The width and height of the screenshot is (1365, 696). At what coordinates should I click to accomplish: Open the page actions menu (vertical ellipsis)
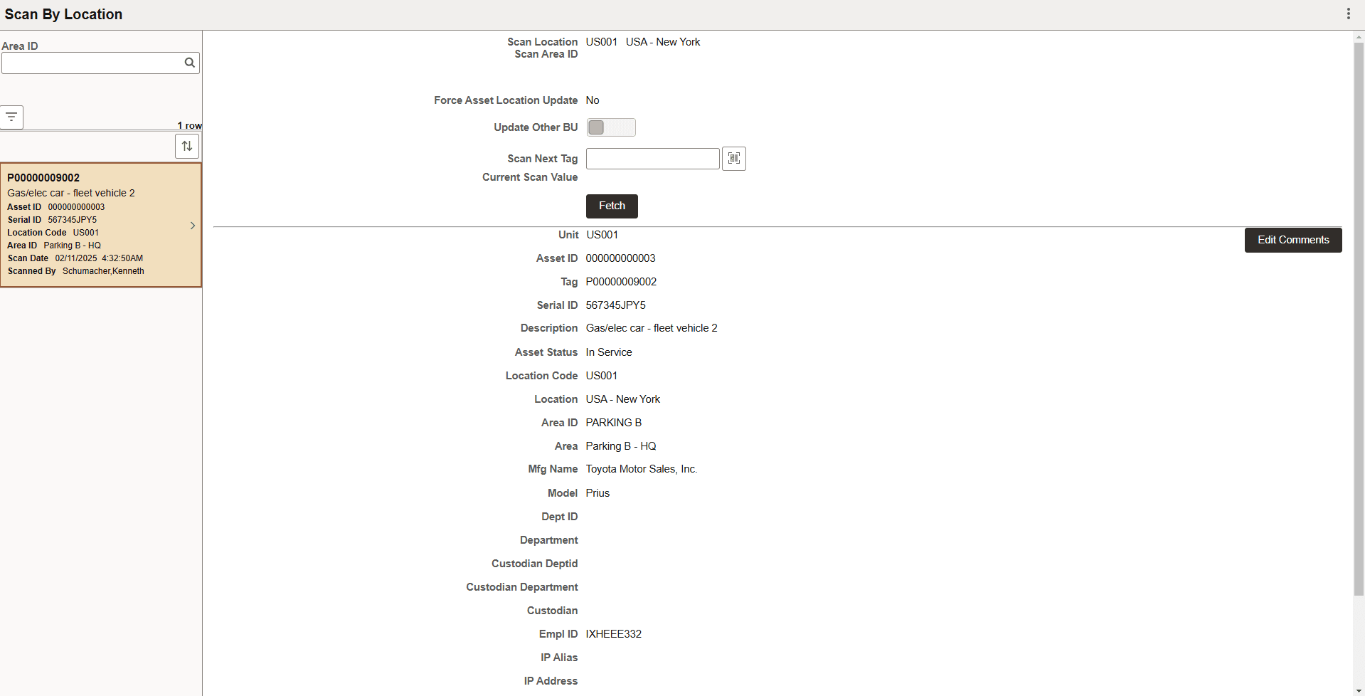[1349, 13]
